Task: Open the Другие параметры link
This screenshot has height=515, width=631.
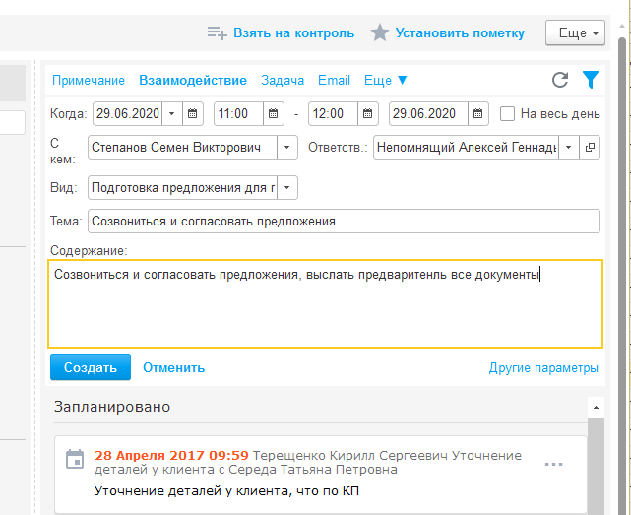Action: pyautogui.click(x=543, y=367)
